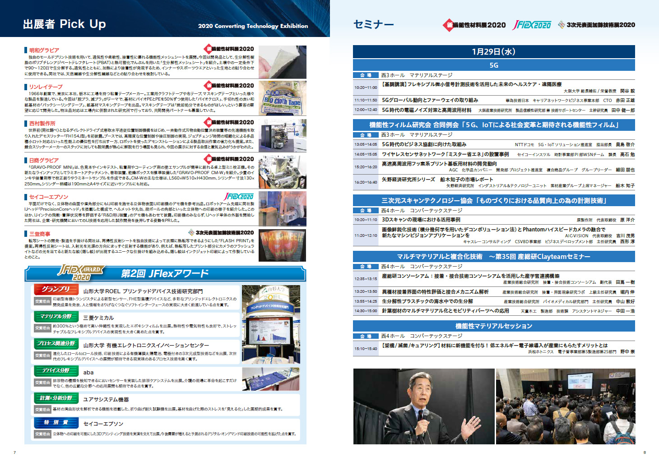Click the 新機能性材料展2020 logo in the seminar header
Image resolution: width=659 pixels, height=466 pixels.
click(x=474, y=25)
